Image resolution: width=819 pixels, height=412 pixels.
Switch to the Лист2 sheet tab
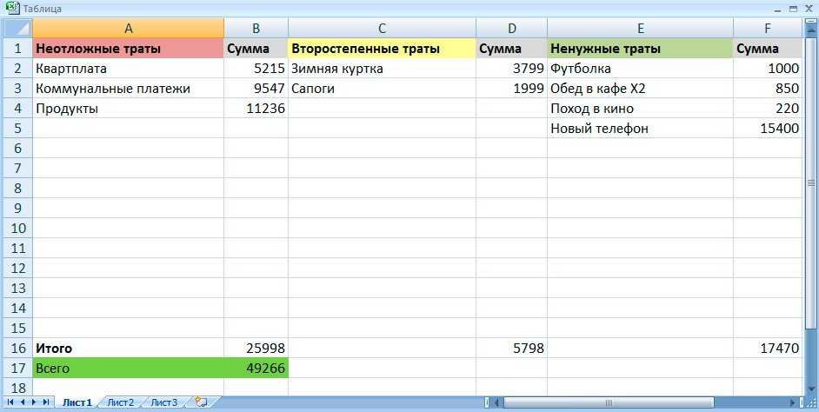[x=120, y=402]
